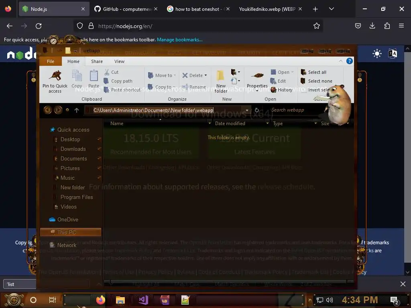Create a New folder from ribbon

pyautogui.click(x=221, y=81)
